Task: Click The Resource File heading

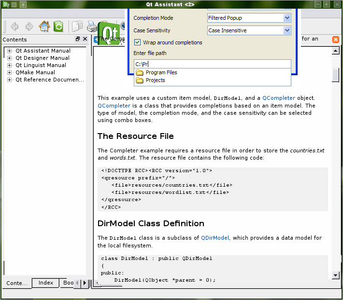Action: (x=136, y=136)
